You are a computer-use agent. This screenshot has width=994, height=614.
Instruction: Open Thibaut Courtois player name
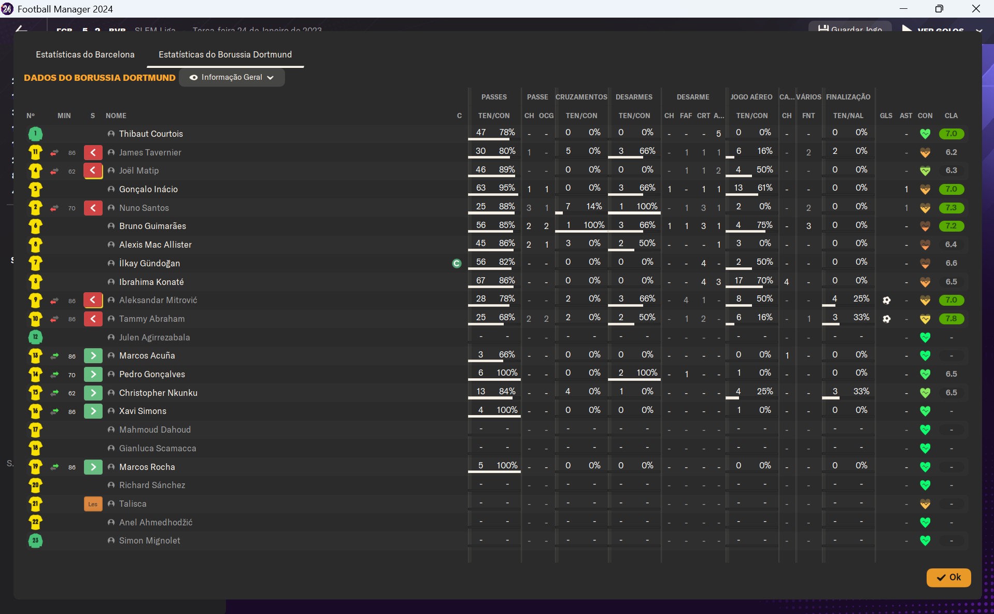pyautogui.click(x=151, y=134)
